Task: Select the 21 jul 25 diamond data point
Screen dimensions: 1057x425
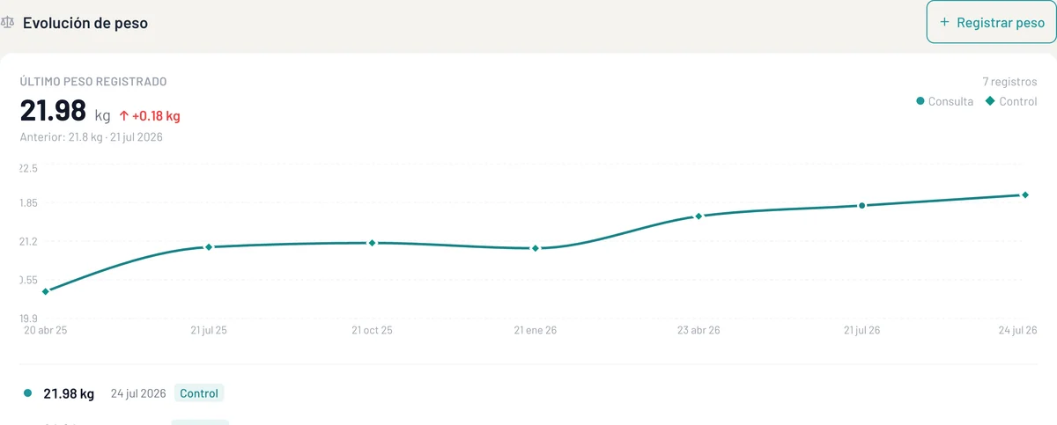Action: (209, 247)
